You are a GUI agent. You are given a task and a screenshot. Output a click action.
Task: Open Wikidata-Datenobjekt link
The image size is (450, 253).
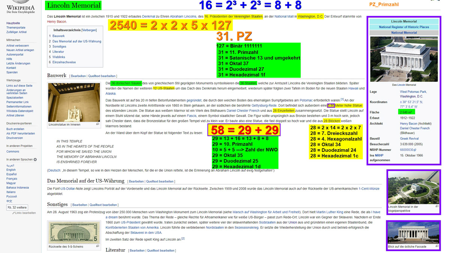pyautogui.click(x=20, y=111)
